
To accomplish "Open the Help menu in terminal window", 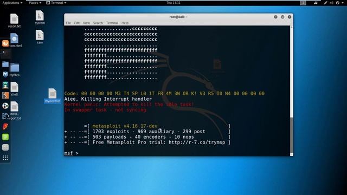I will pyautogui.click(x=125, y=23).
